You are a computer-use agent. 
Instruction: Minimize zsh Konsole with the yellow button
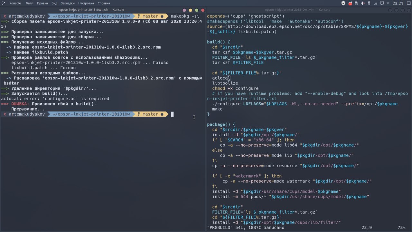point(191,10)
